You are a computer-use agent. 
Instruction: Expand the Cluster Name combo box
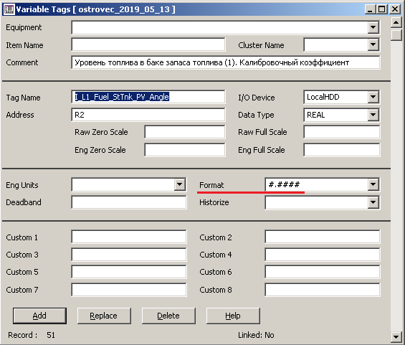(373, 45)
